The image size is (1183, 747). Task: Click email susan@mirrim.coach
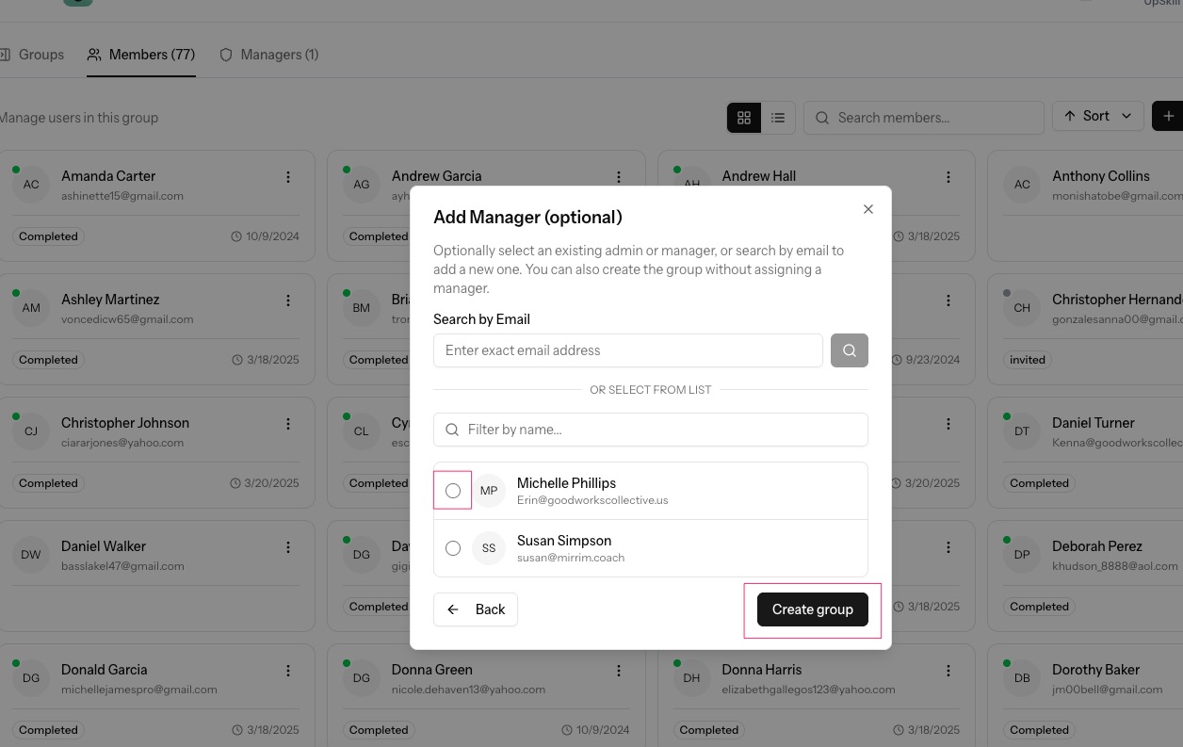click(571, 558)
